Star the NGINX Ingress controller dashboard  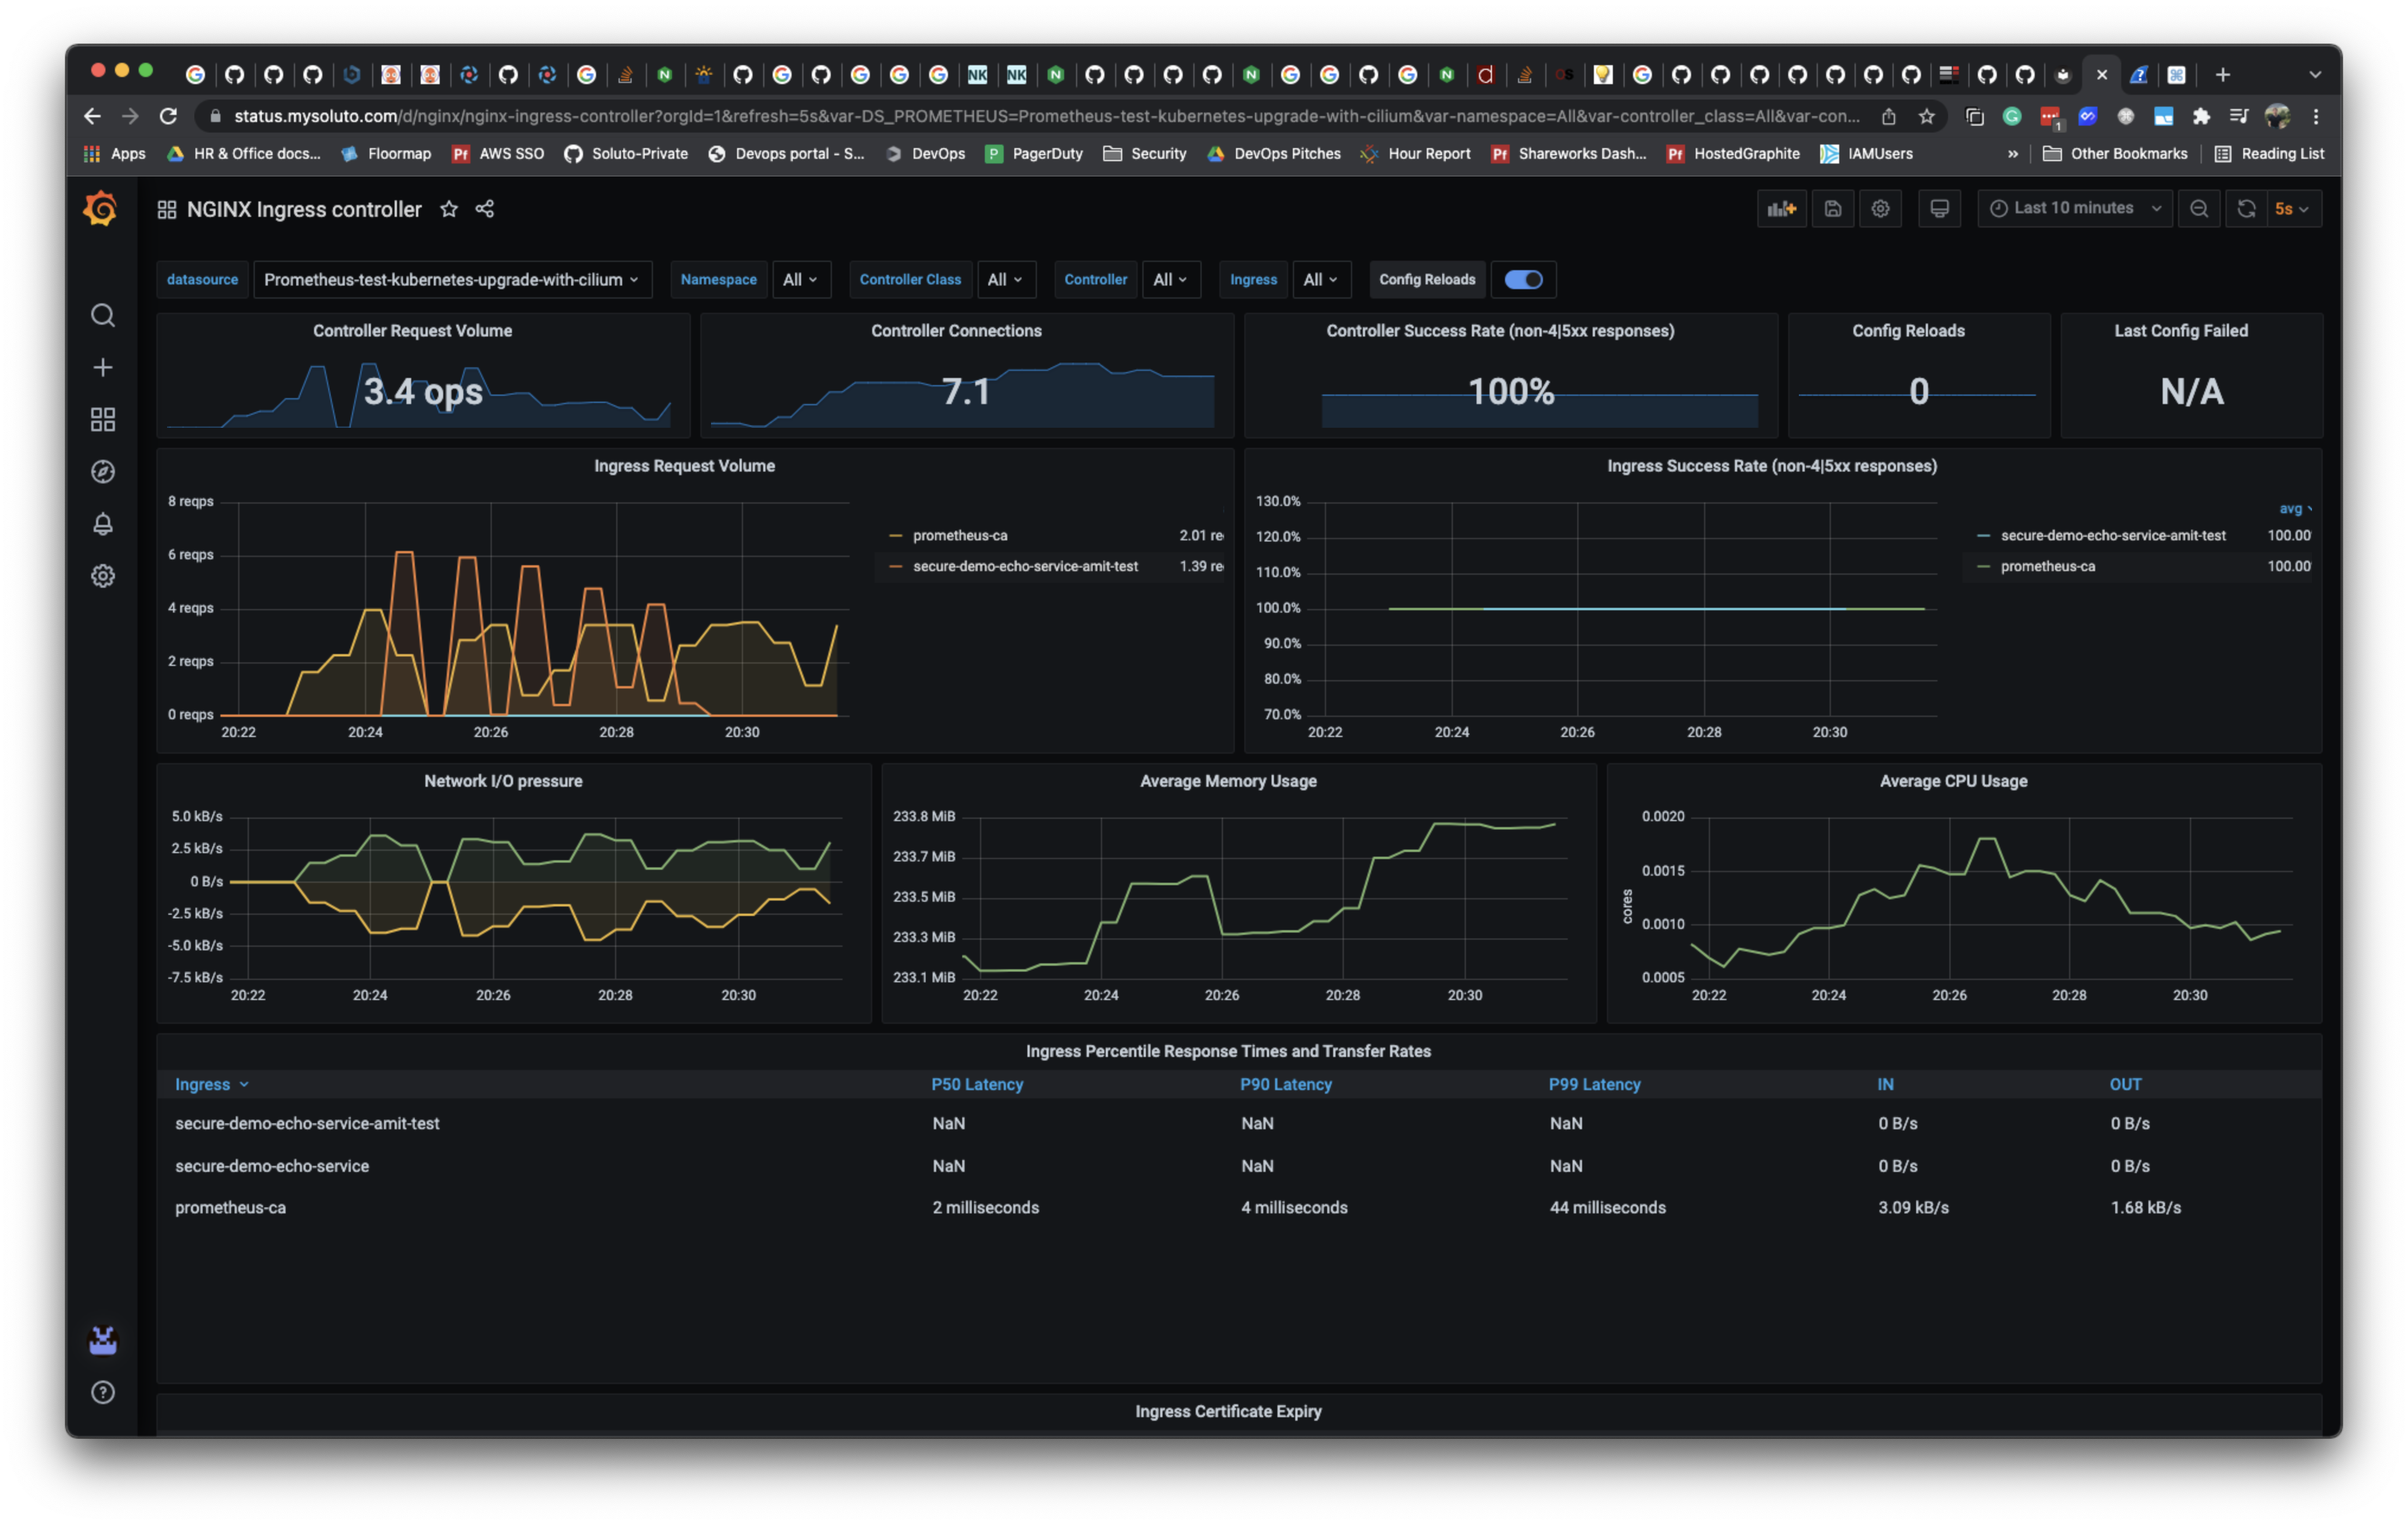449,209
